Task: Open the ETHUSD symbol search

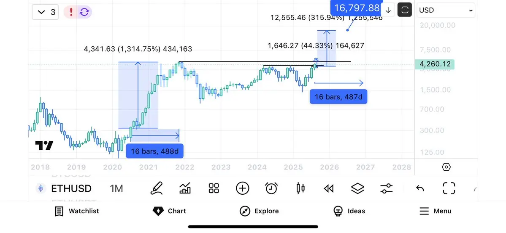Action: [71, 188]
